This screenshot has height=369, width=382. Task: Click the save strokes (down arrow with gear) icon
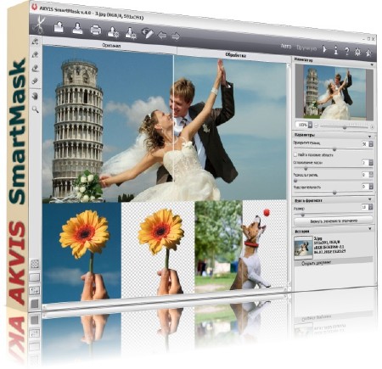click(131, 33)
